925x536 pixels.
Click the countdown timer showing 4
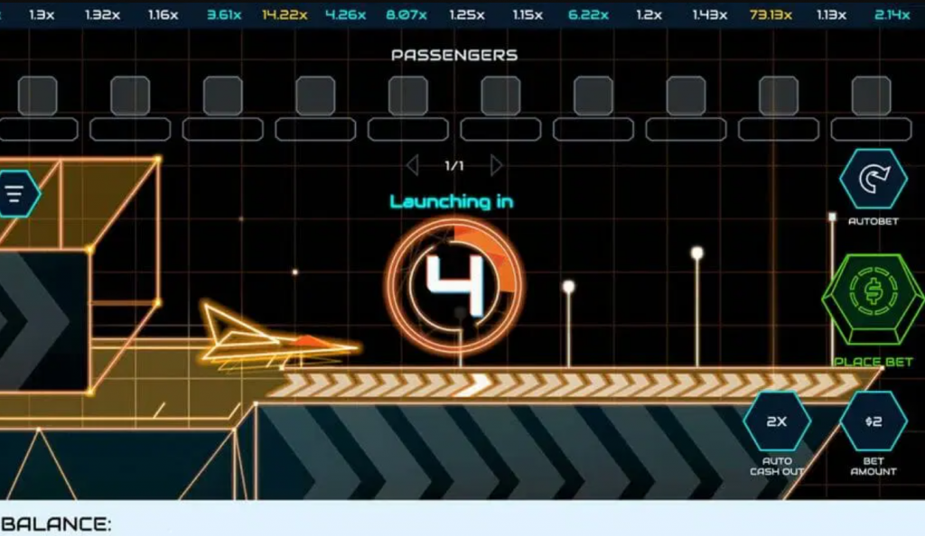click(454, 286)
